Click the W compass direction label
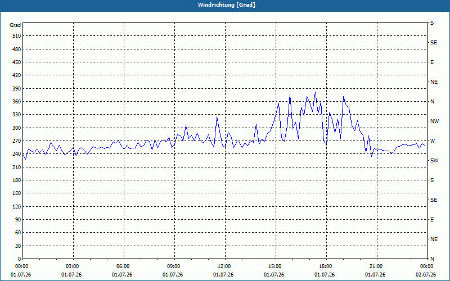This screenshot has height=281, width=450. coord(433,141)
